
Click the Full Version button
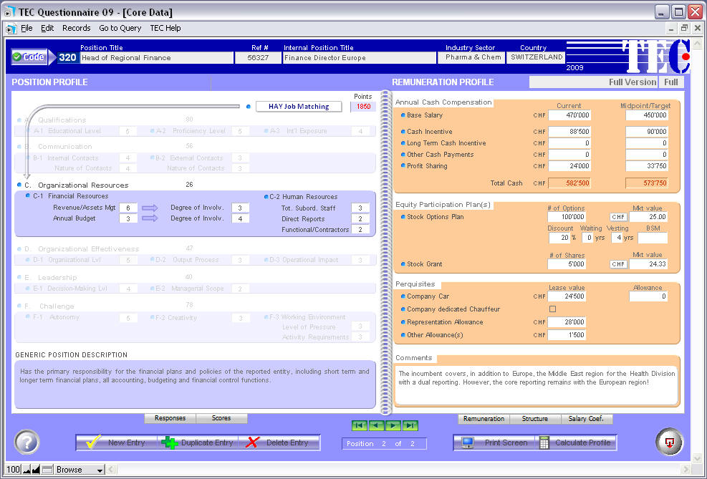[593, 82]
